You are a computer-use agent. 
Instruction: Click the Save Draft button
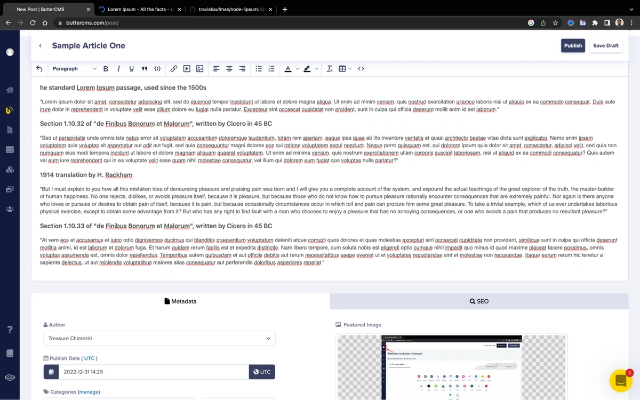point(605,46)
